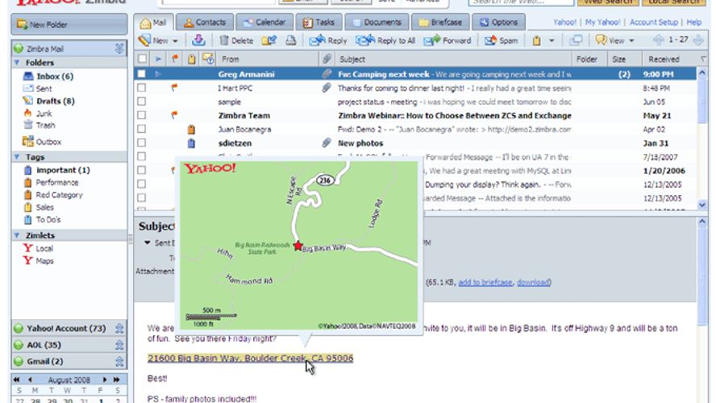Toggle the select-all messages checkbox
This screenshot has height=403, width=716.
(143, 59)
